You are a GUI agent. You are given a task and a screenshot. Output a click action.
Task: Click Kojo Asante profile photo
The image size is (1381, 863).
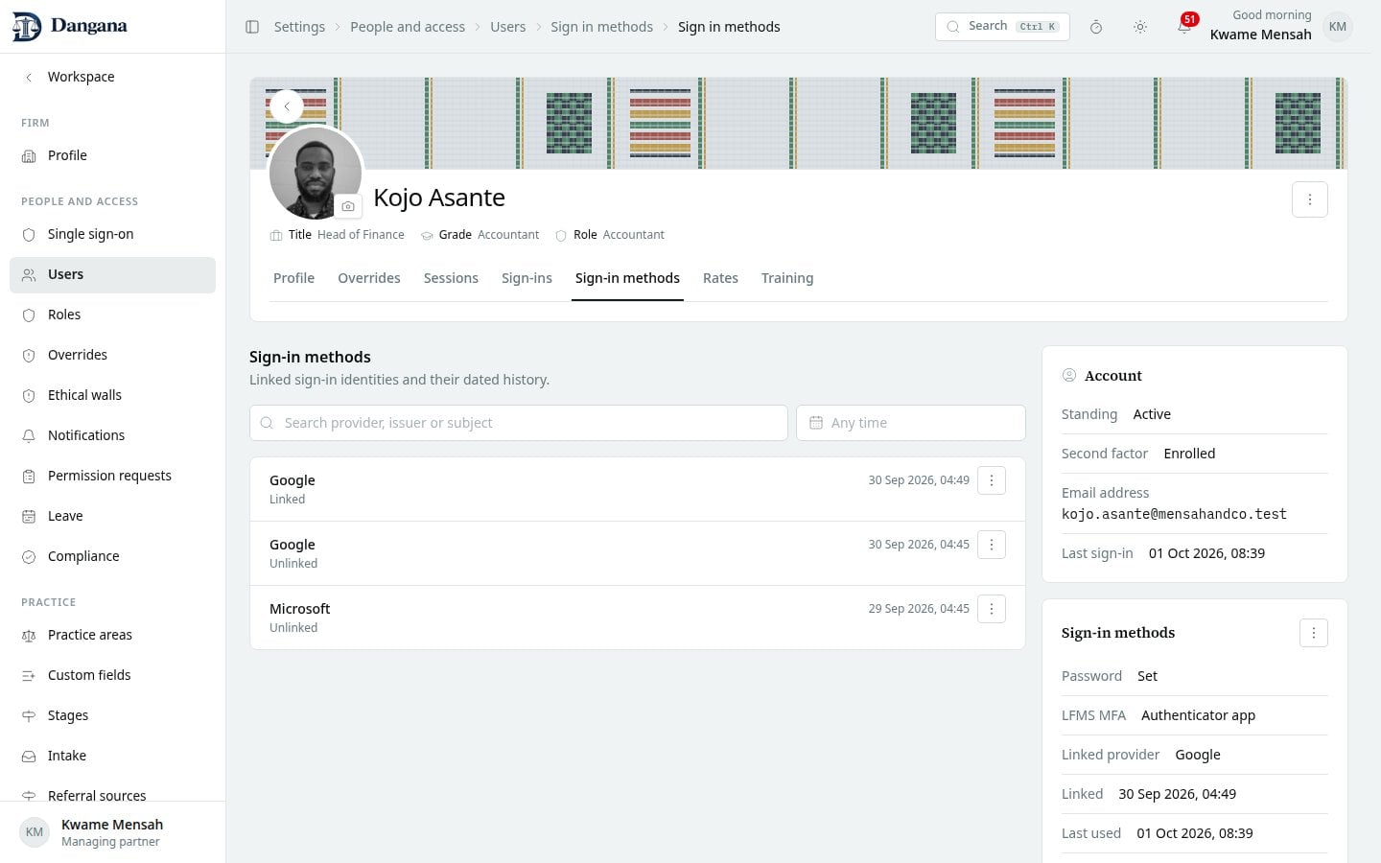pyautogui.click(x=315, y=174)
